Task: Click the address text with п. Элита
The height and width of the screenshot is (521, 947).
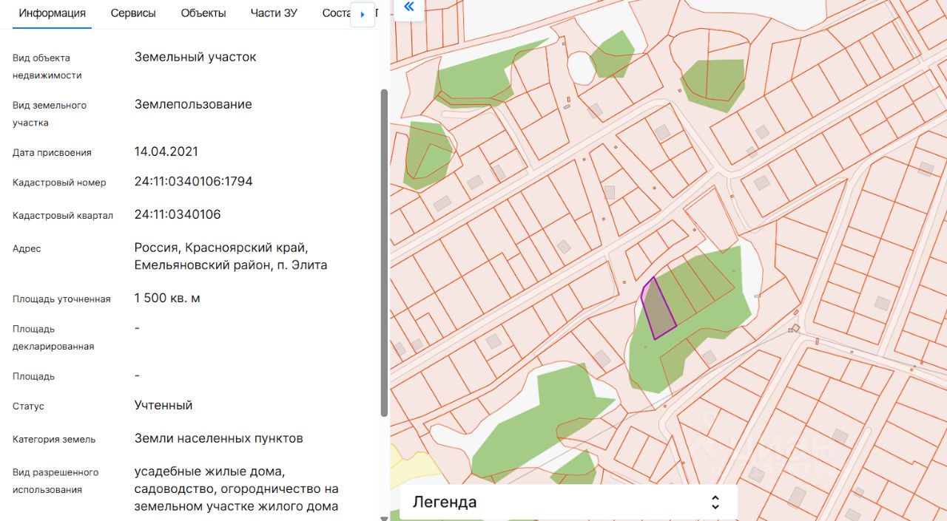Action: point(230,256)
